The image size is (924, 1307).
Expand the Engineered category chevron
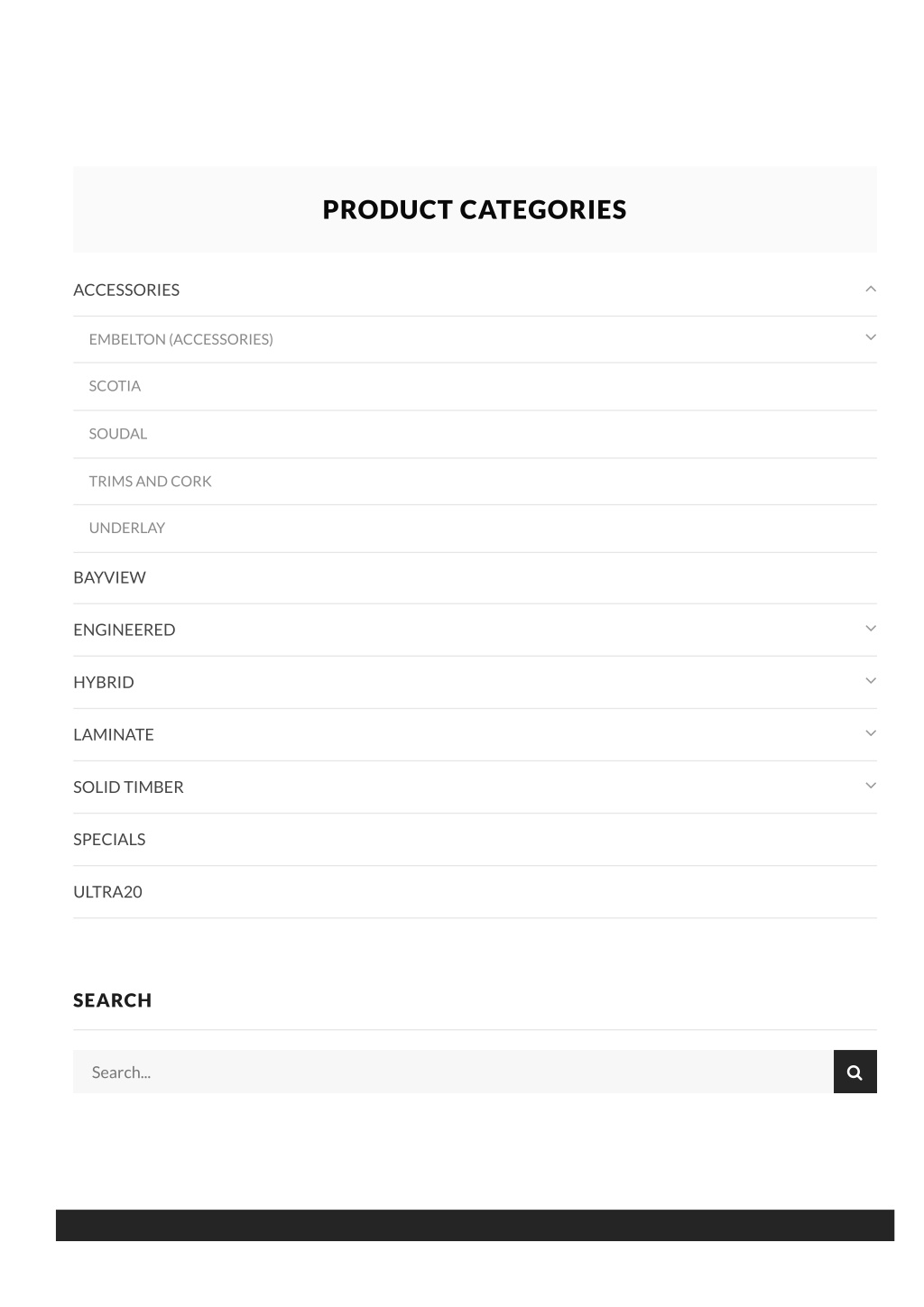(871, 629)
